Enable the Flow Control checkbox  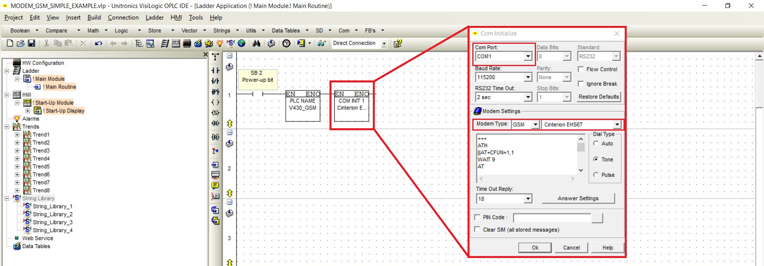click(x=581, y=69)
